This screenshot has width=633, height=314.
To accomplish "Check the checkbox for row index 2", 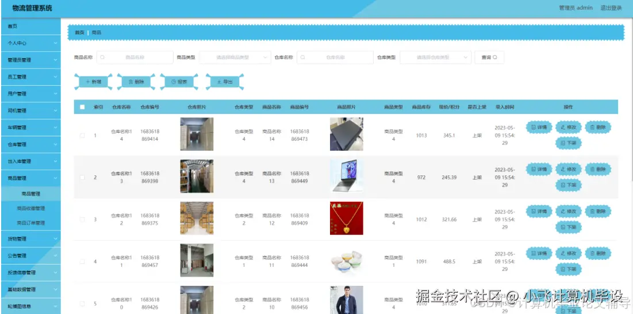I will pyautogui.click(x=82, y=177).
